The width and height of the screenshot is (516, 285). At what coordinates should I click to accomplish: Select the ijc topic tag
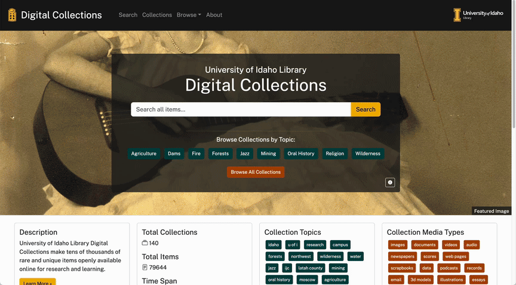coord(287,268)
